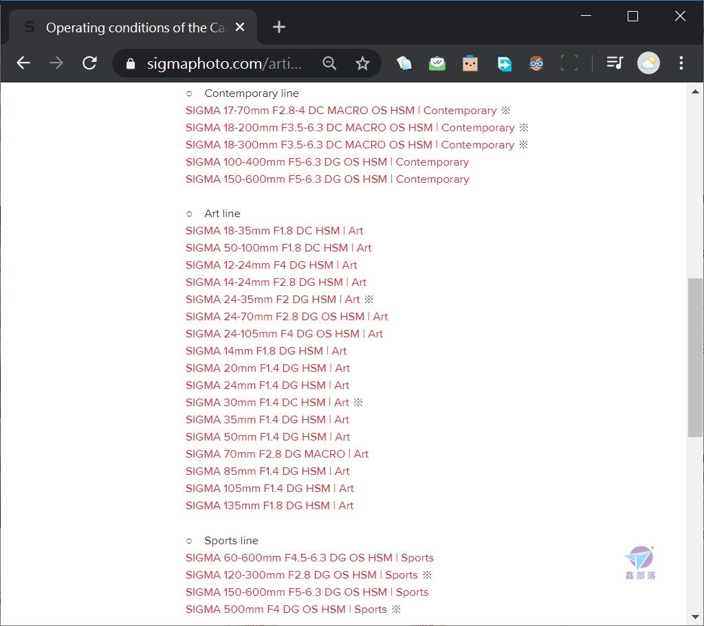
Task: Open the media control playlist button
Action: tap(615, 63)
